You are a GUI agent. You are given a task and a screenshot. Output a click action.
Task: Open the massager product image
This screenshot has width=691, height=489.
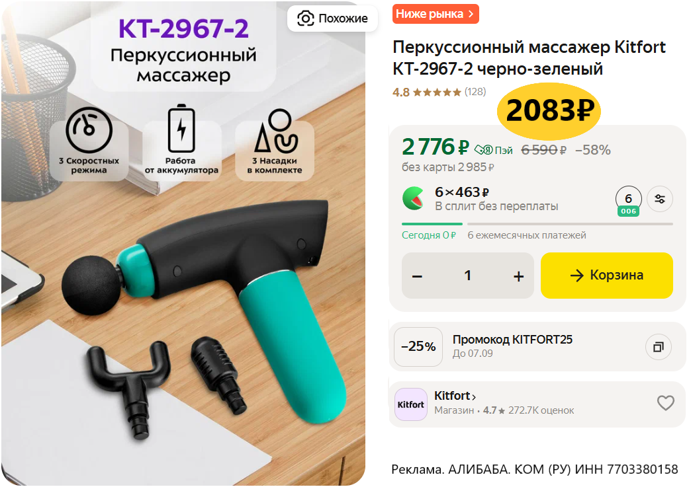pyautogui.click(x=183, y=243)
